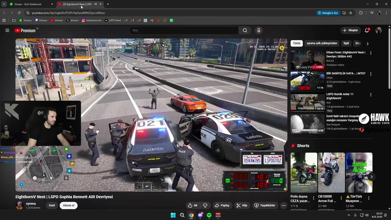
Task: Open BİR SANİYELİK HATA video thumbnail
Action: pos(307,81)
